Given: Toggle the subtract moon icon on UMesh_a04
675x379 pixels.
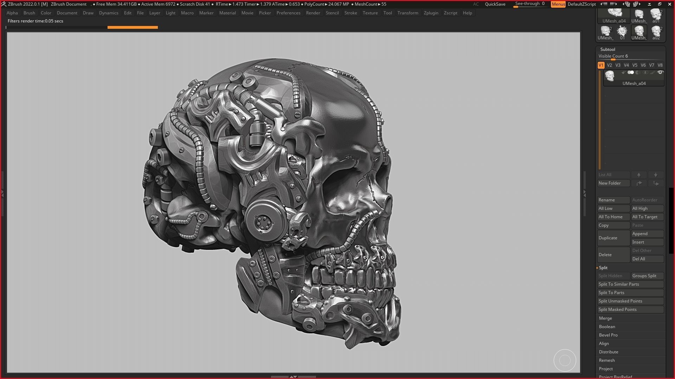Looking at the screenshot, I should point(638,73).
